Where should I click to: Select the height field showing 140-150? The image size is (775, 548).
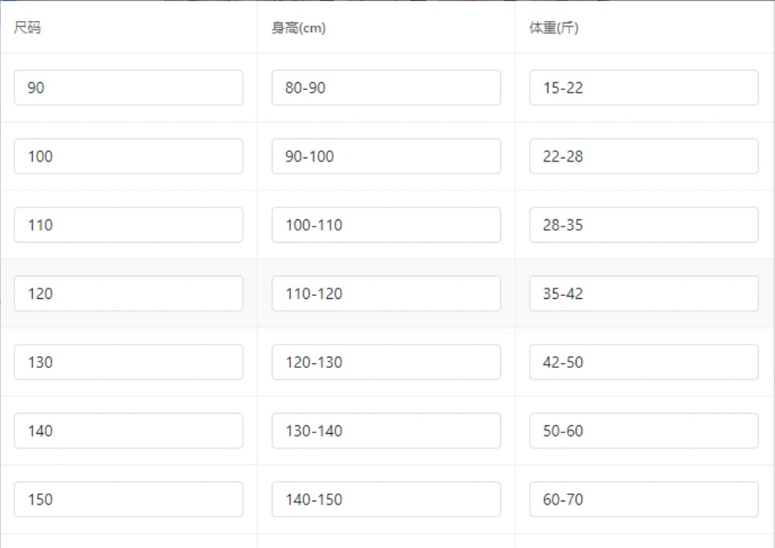point(386,499)
